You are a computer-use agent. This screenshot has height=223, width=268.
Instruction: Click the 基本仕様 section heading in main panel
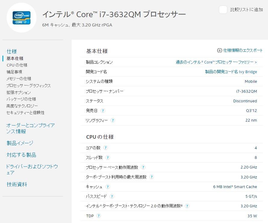97,51
